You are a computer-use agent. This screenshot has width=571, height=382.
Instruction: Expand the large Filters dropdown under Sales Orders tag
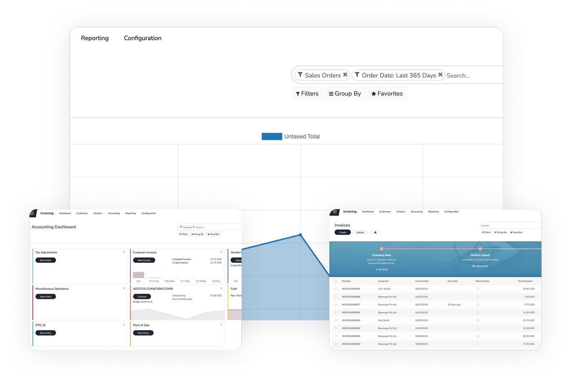[x=307, y=94]
